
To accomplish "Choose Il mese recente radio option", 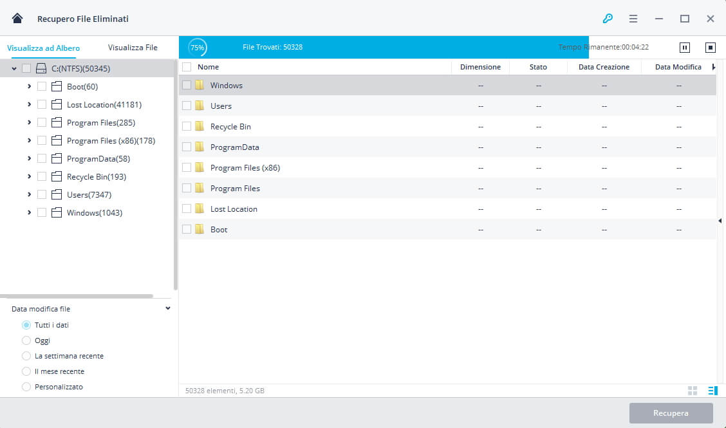I will pyautogui.click(x=26, y=371).
